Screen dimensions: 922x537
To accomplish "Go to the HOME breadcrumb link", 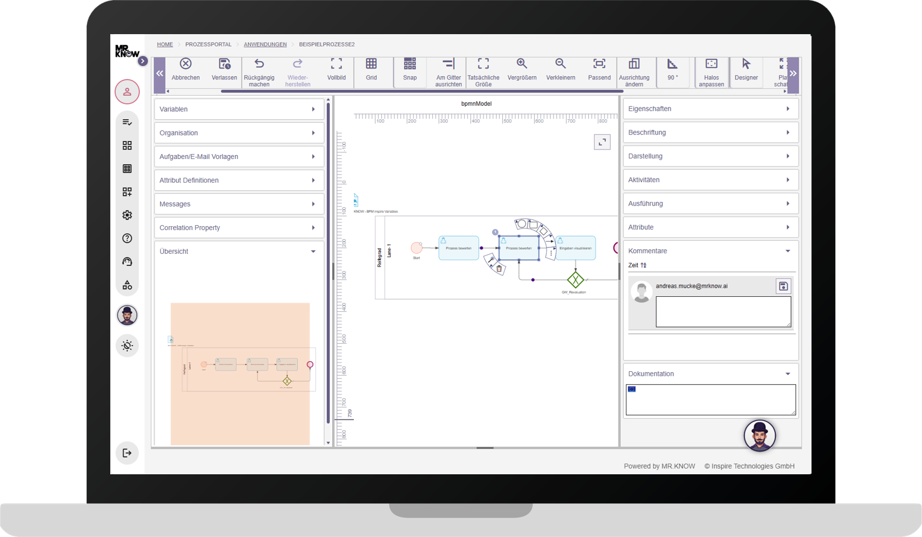I will tap(165, 44).
